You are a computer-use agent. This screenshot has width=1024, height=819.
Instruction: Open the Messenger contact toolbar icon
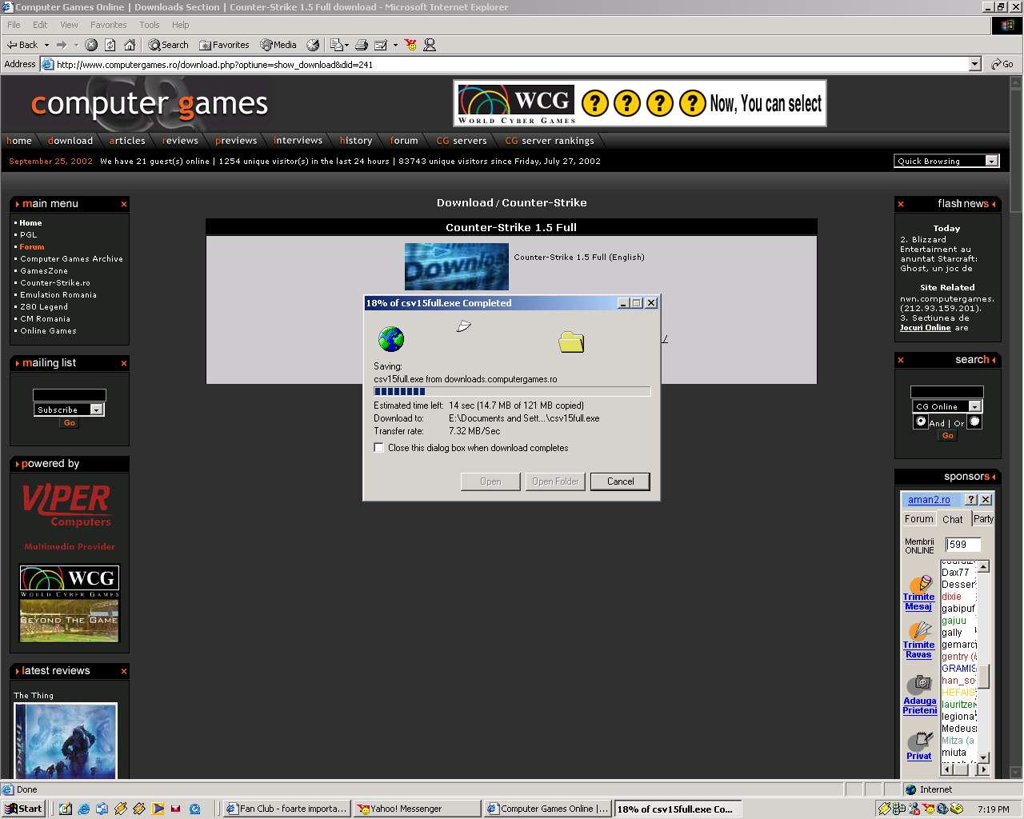pos(430,45)
